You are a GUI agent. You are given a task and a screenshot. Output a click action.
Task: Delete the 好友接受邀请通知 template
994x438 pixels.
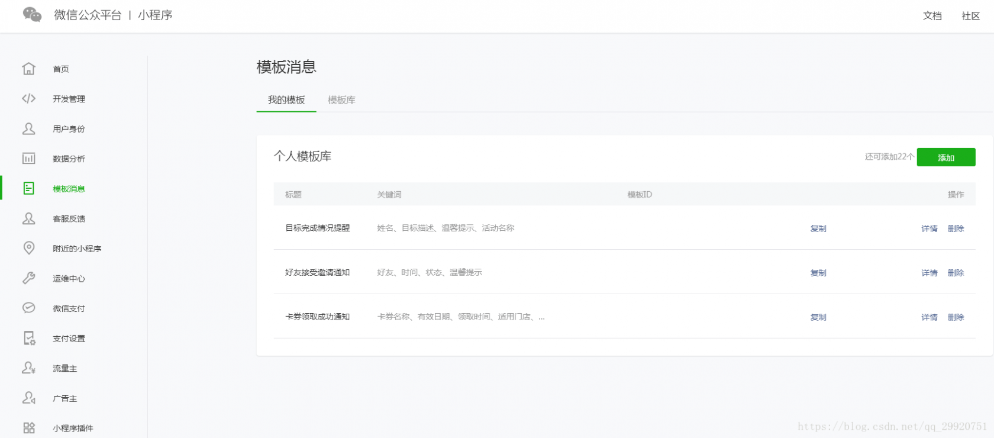pyautogui.click(x=956, y=273)
